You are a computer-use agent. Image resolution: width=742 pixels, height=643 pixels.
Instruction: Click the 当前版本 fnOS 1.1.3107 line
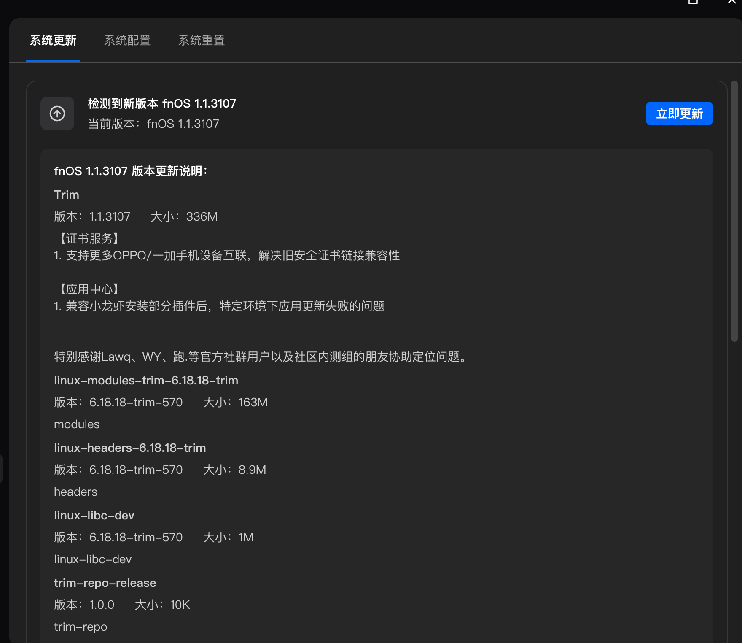(153, 124)
